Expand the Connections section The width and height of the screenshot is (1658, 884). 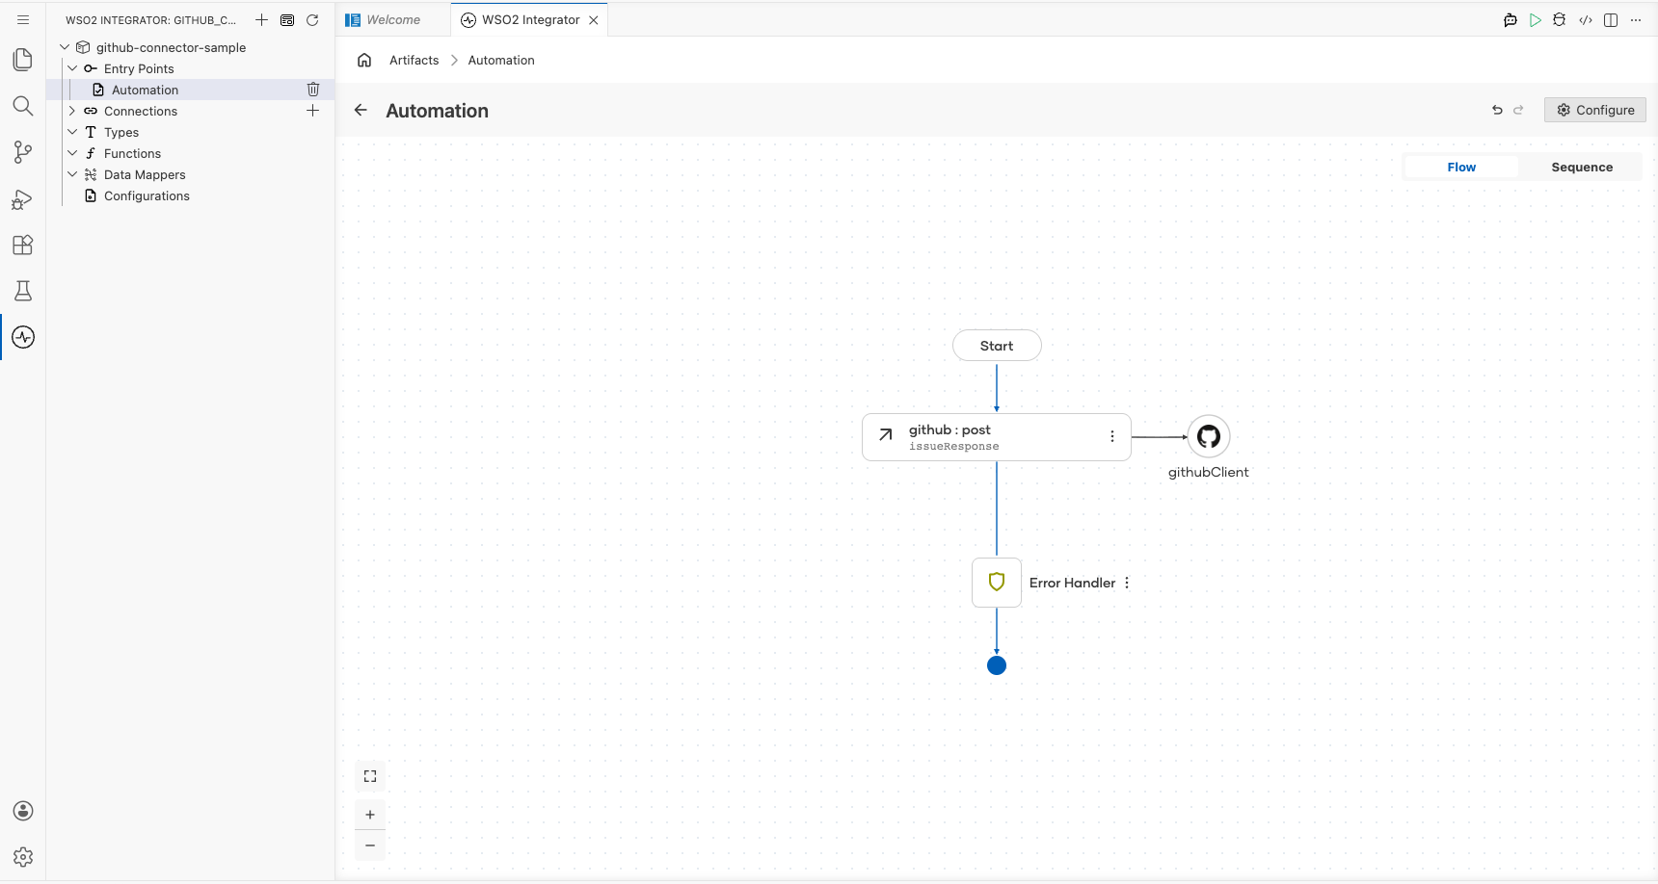(x=72, y=111)
